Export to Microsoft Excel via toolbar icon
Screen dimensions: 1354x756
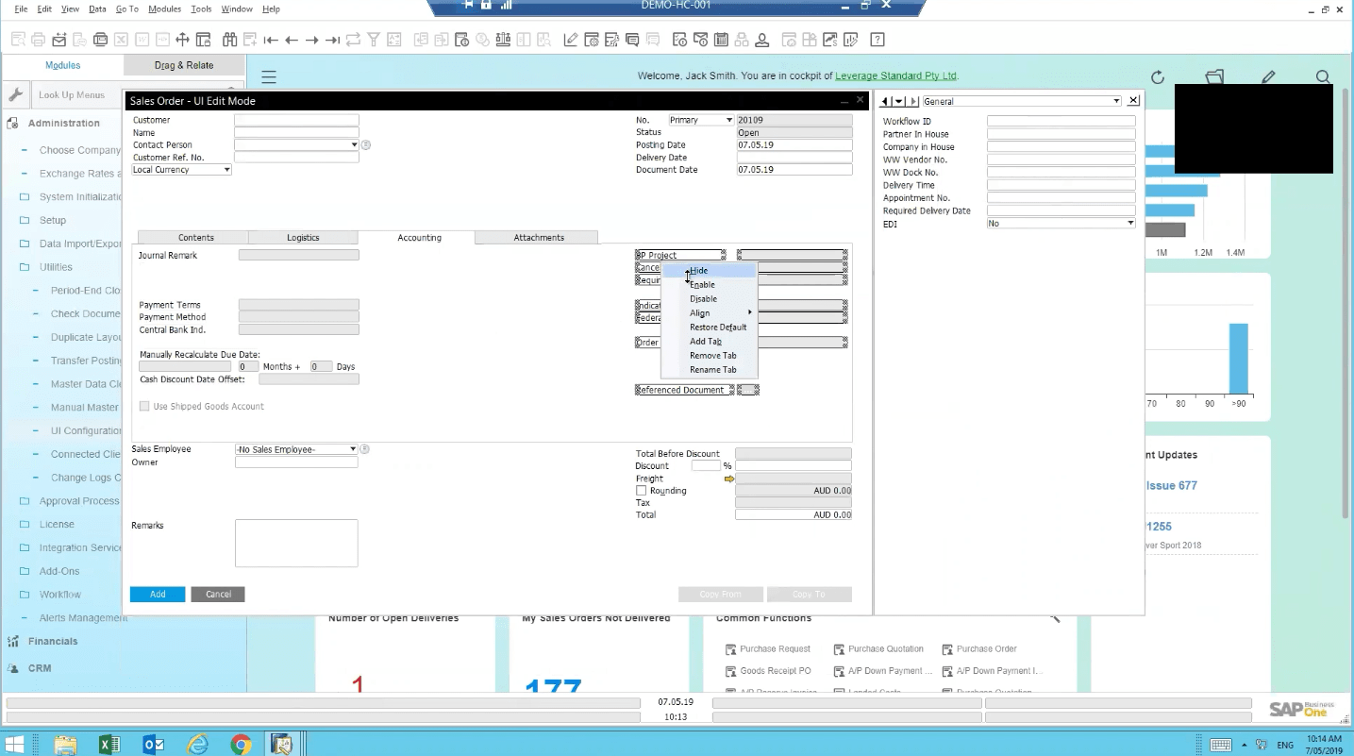click(x=120, y=39)
